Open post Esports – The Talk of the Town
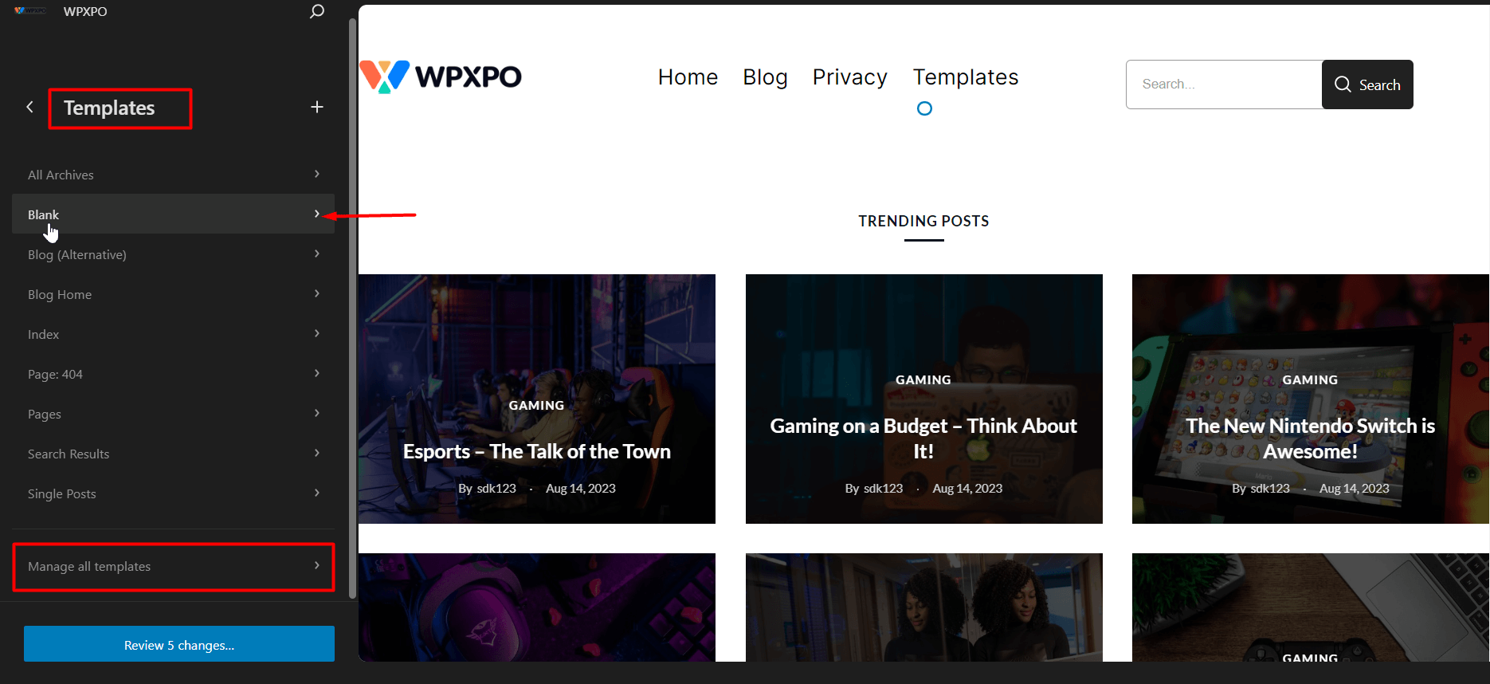The height and width of the screenshot is (684, 1490). coord(536,451)
